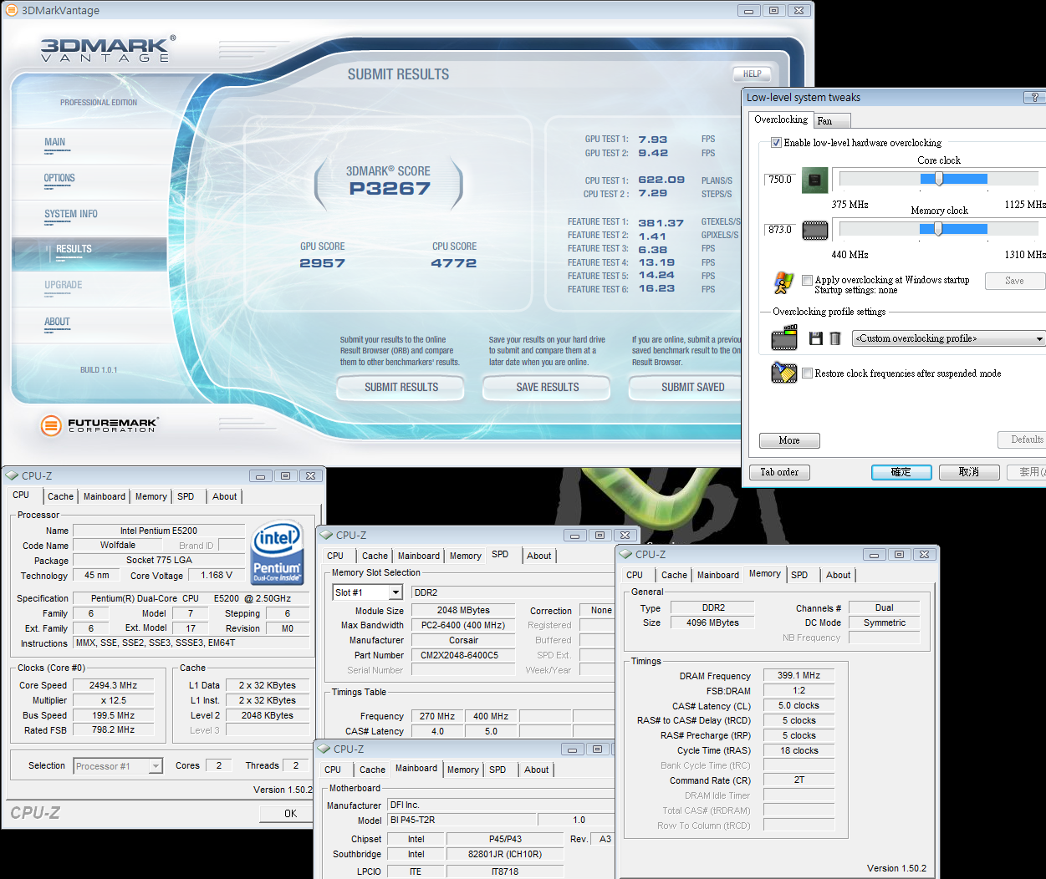Click the Core Speed value 2494.3 MHz

(x=114, y=685)
